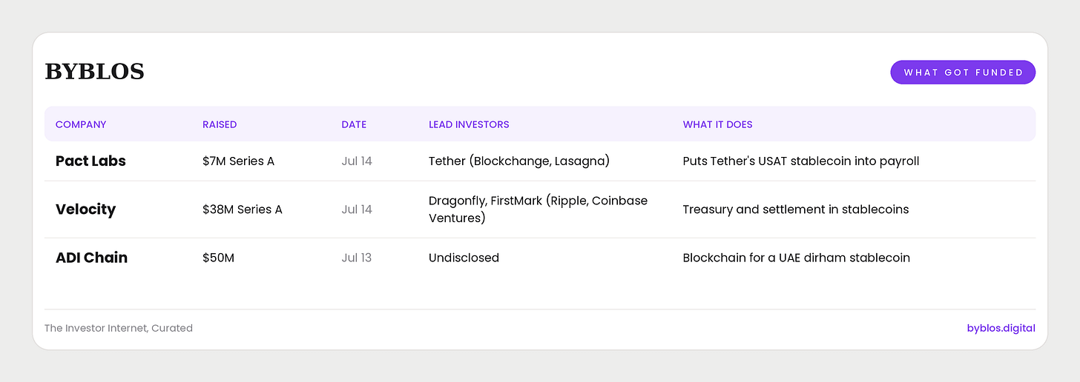Click the BYBLOS logo heading
This screenshot has width=1080, height=382.
(x=94, y=72)
